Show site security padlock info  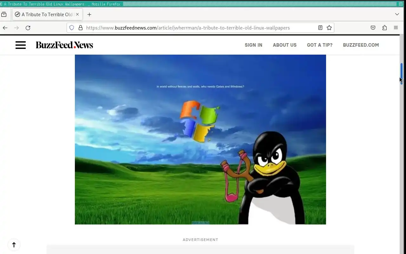tap(81, 28)
